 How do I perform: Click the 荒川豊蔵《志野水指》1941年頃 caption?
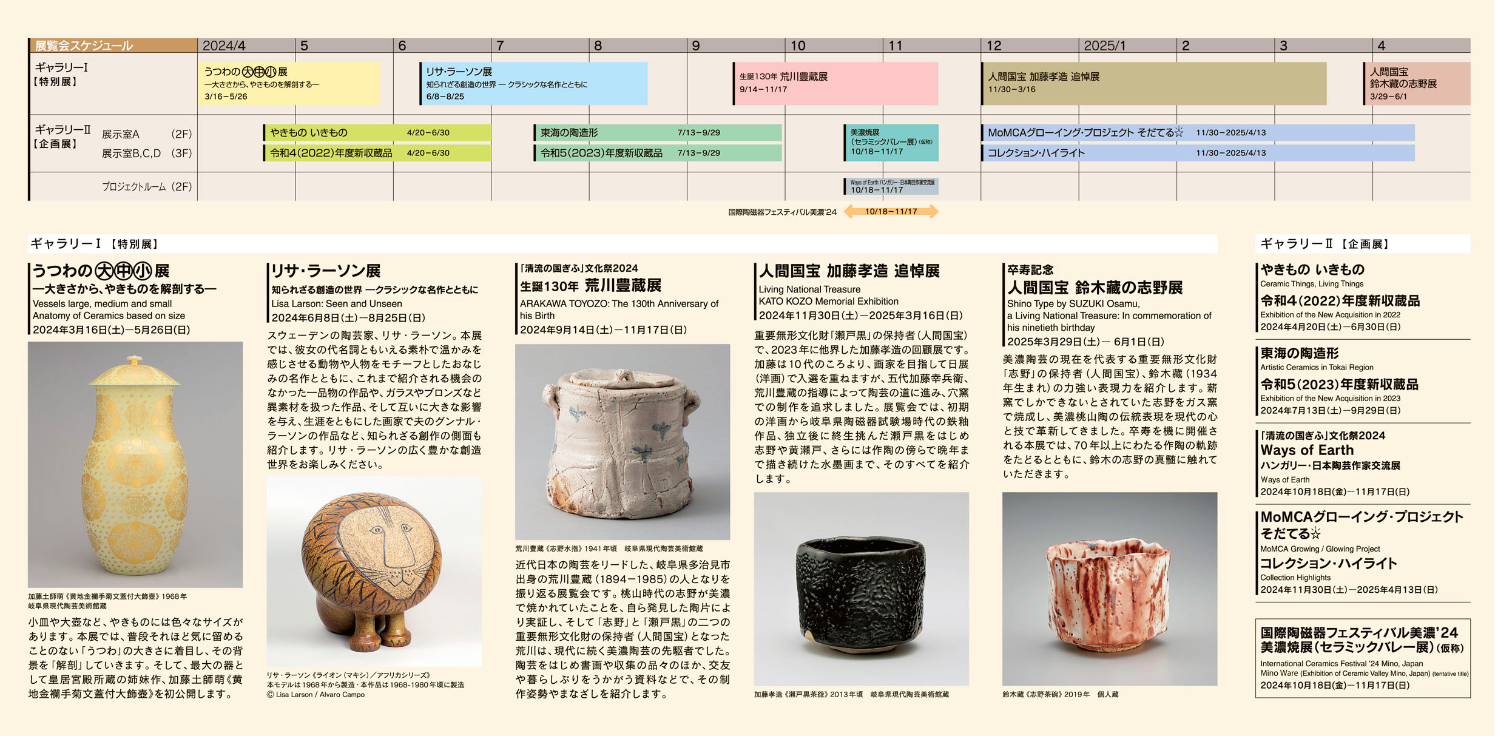(609, 549)
